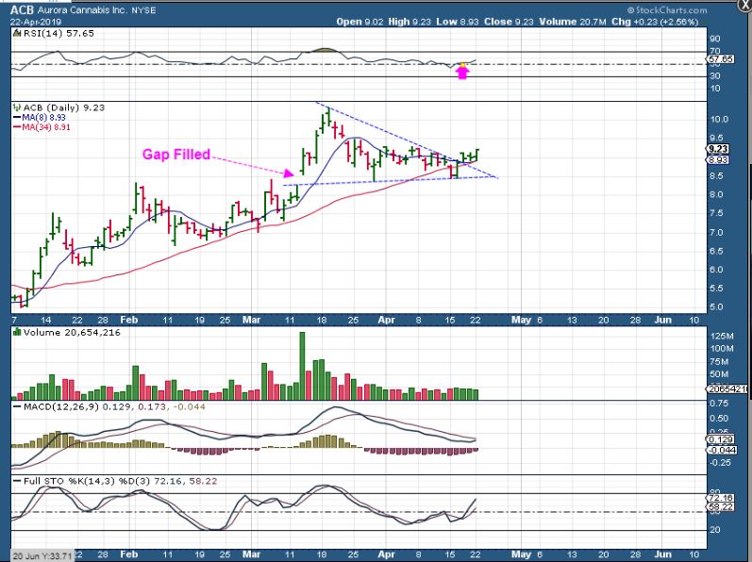Click the 10.0 label on the price axis
Viewport: 752px width, 562px height.
click(x=719, y=120)
